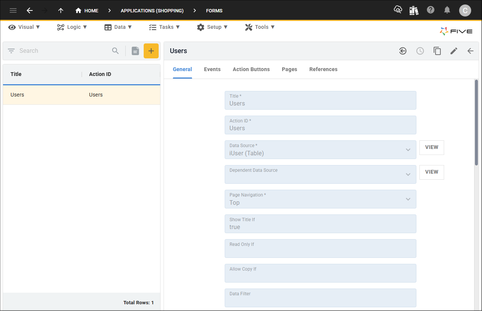The image size is (482, 311).
Task: Expand the Data Source dropdown
Action: point(408,150)
